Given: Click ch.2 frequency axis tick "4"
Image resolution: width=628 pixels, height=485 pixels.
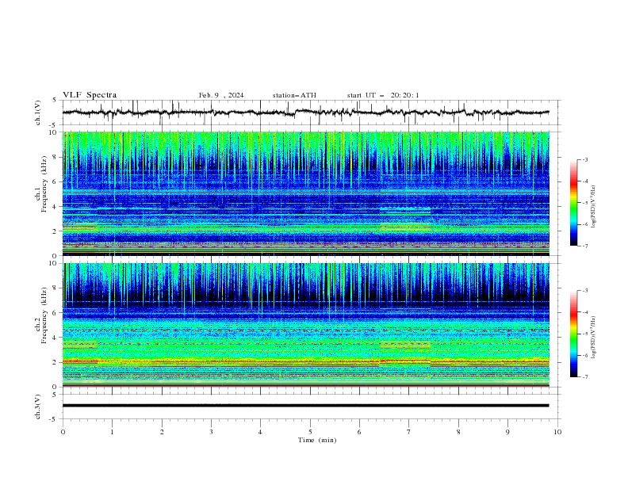Looking at the screenshot, I should (56, 338).
